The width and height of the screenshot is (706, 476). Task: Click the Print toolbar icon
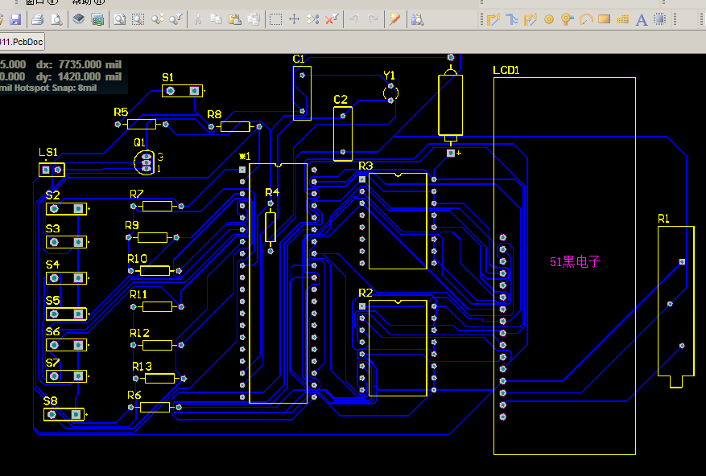[x=37, y=19]
